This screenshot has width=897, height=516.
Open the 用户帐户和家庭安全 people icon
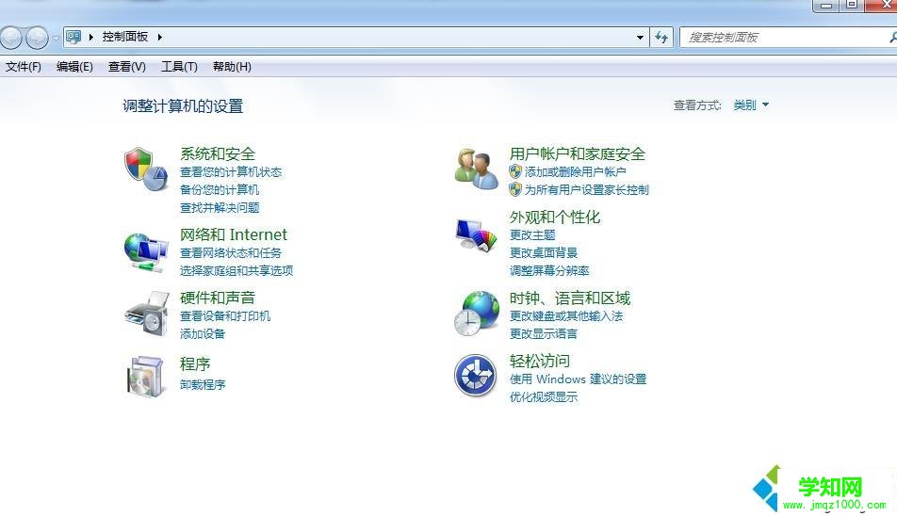476,169
